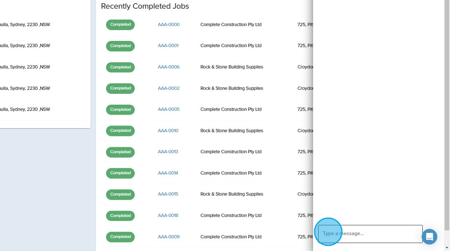The height and width of the screenshot is (251, 450).
Task: Select job link AAA-0006
Action: [x=169, y=67]
